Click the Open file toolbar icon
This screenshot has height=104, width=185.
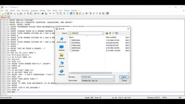point(5,14)
